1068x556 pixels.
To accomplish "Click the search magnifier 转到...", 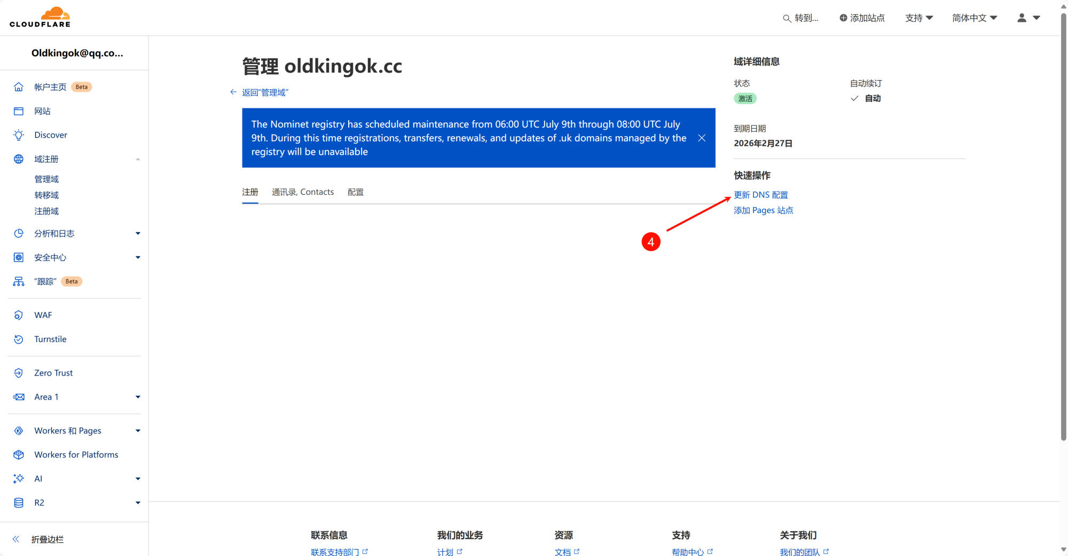I will [x=787, y=18].
